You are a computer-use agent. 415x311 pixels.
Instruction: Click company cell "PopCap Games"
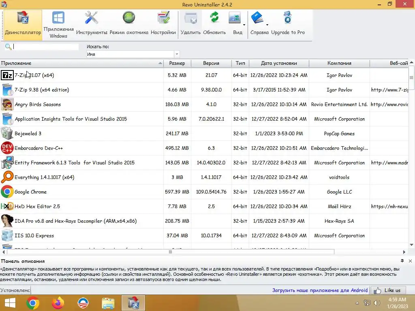[x=339, y=134]
